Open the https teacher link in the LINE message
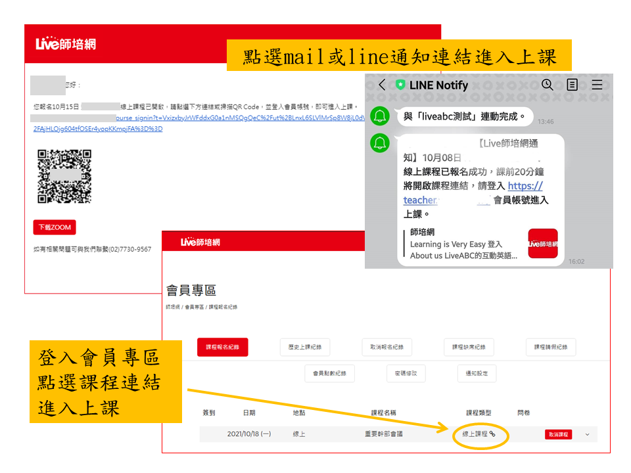 (525, 186)
